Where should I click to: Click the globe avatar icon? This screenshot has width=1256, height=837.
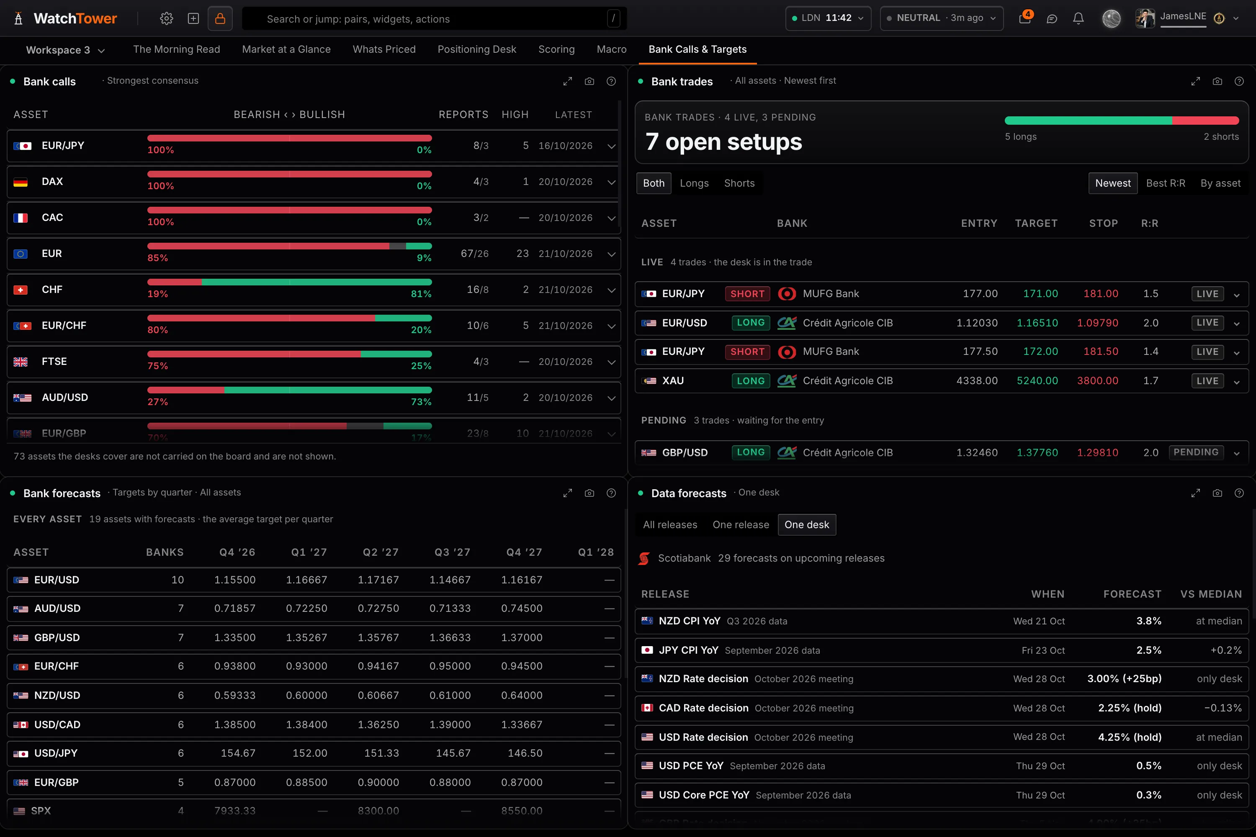pos(1112,19)
